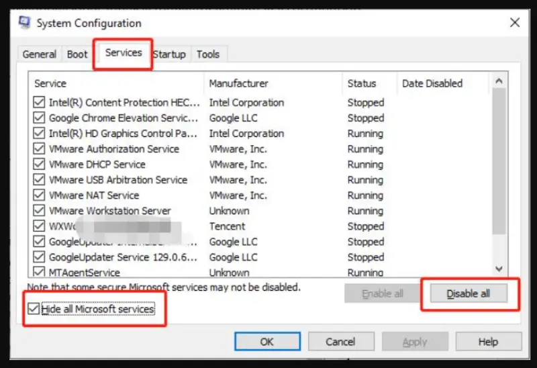
Task: Open the Startup tab
Action: pos(169,54)
